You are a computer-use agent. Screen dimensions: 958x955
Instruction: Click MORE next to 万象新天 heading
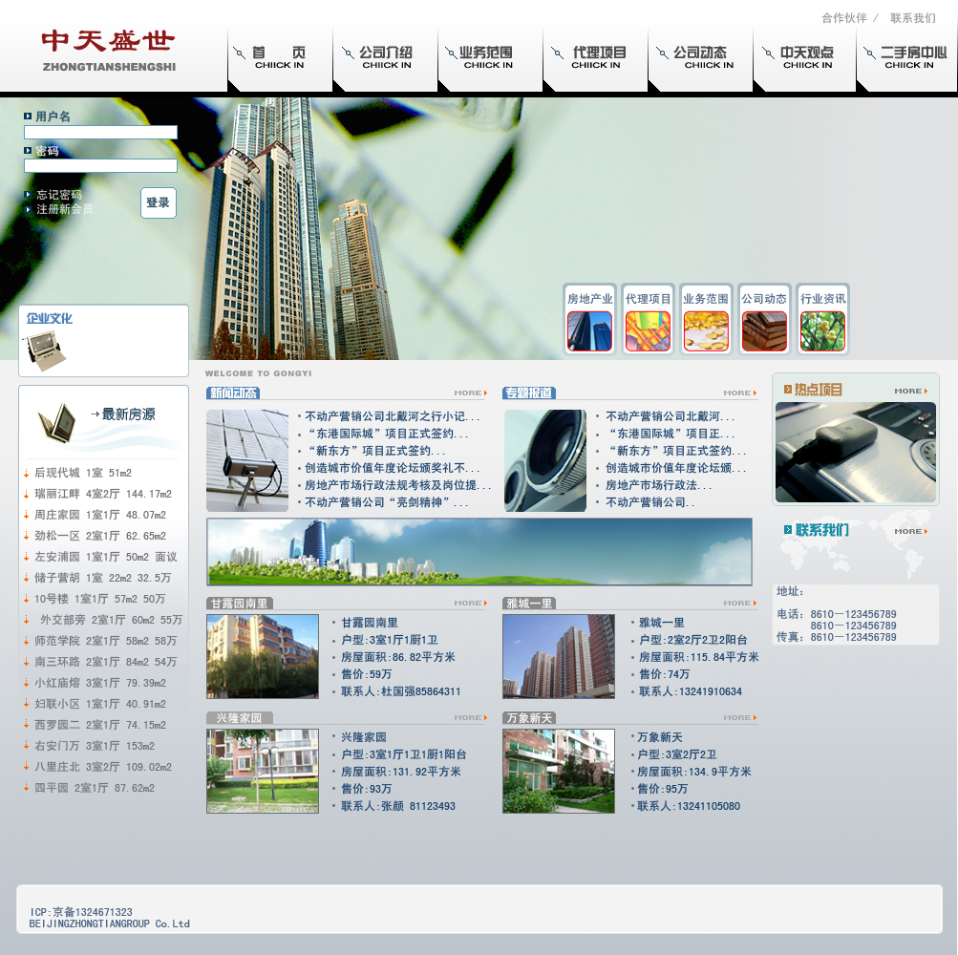click(x=740, y=718)
